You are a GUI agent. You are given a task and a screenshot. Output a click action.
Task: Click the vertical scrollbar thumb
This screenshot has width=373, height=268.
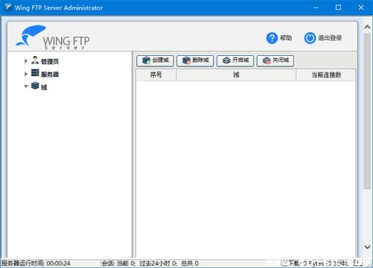click(x=368, y=111)
